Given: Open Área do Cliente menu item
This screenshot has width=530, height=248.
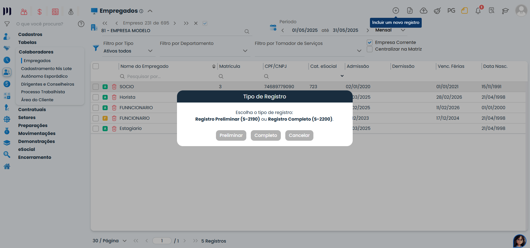Looking at the screenshot, I should (x=37, y=100).
